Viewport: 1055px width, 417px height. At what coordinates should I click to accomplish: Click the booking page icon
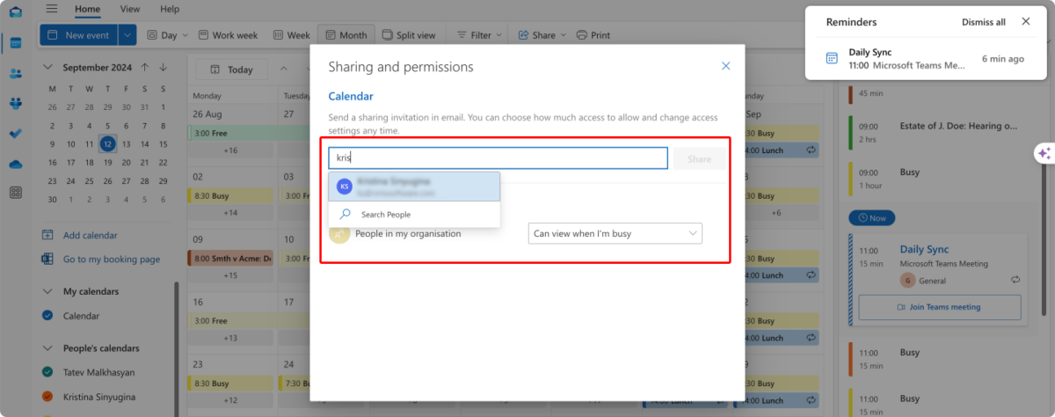[47, 260]
